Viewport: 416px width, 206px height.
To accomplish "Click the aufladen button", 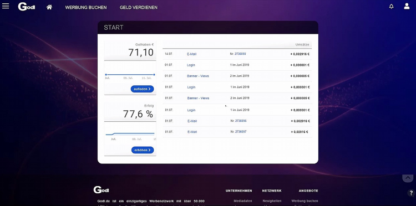I will [x=142, y=89].
